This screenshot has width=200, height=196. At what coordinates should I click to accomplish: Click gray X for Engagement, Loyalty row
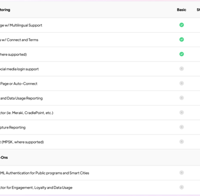click(181, 187)
